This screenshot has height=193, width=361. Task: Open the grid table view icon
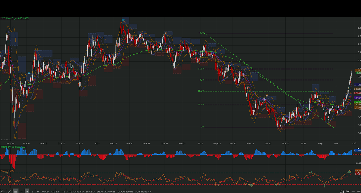pyautogui.click(x=15, y=191)
